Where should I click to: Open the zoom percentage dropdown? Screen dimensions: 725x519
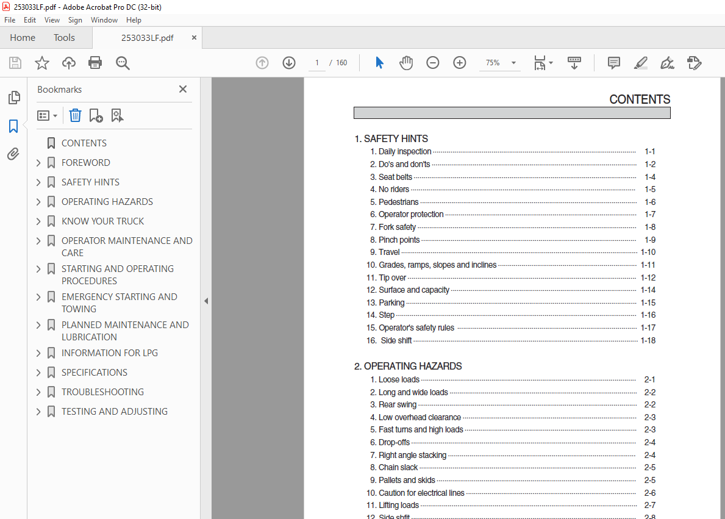[513, 63]
